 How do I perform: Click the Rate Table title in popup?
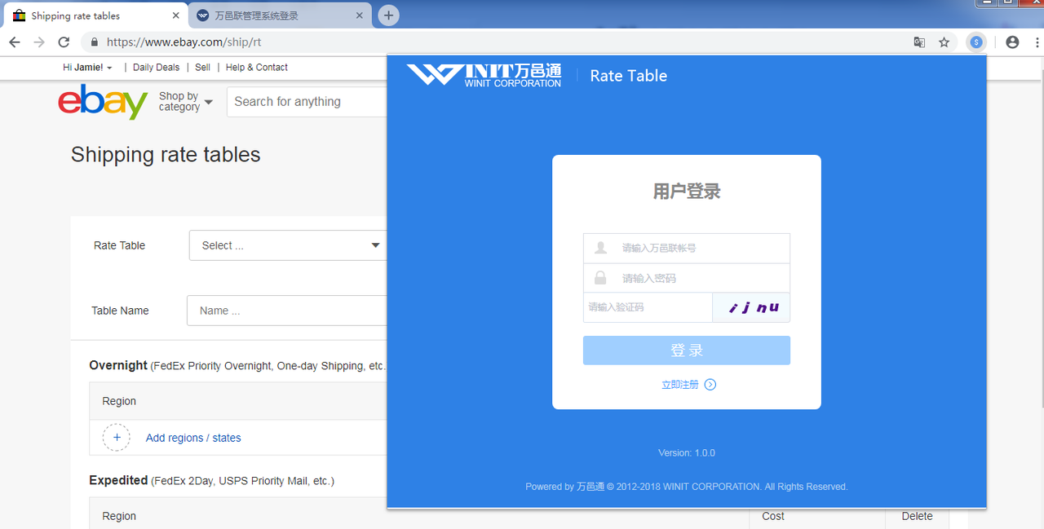[629, 76]
